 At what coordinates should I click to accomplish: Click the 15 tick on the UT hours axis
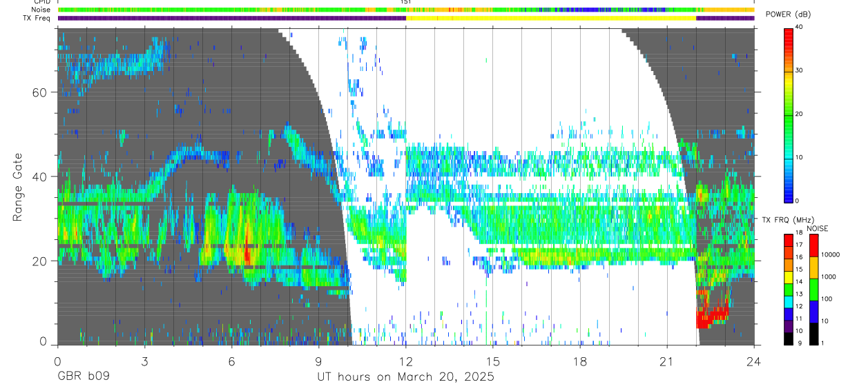click(493, 361)
